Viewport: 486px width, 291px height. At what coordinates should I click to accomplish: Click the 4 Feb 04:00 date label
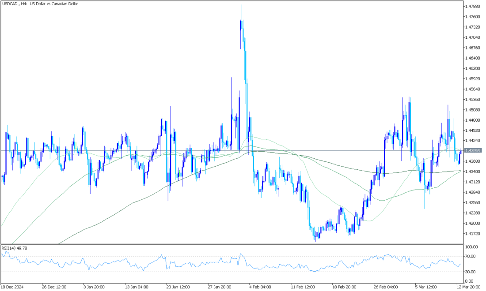pos(260,287)
